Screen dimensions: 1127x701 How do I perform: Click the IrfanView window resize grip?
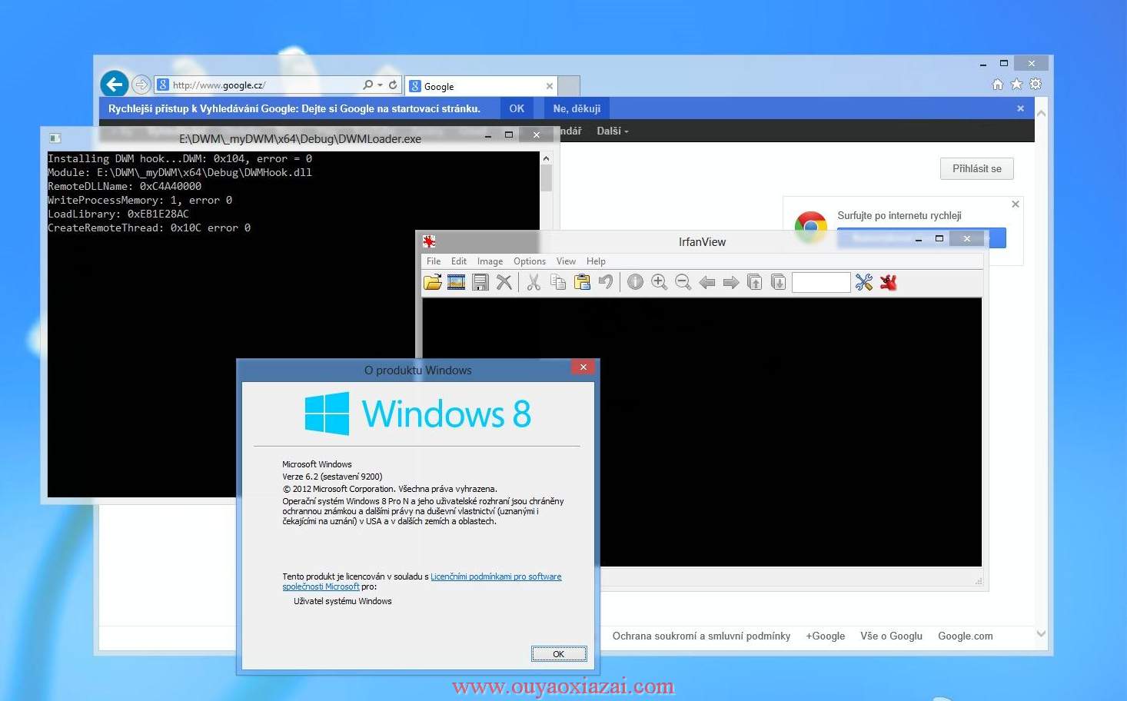click(x=978, y=581)
